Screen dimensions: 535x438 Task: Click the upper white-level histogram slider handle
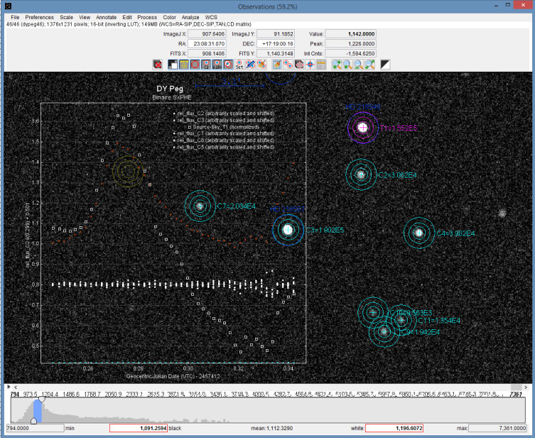[42, 399]
